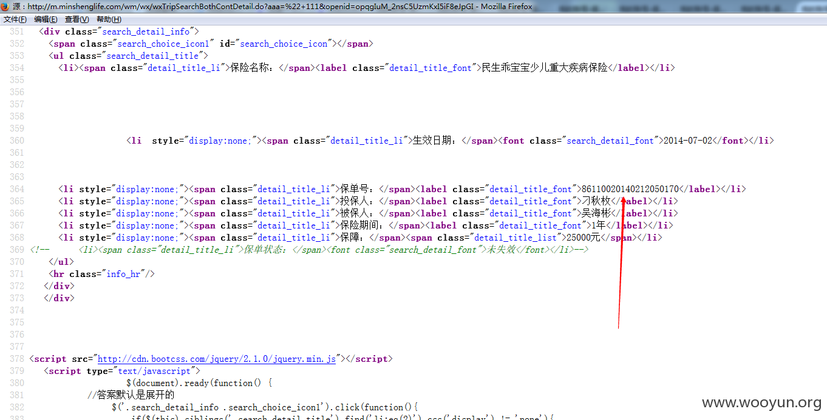The height and width of the screenshot is (420, 827).
Task: Click the id value "search_choice_icon" on line 352
Action: (x=284, y=44)
